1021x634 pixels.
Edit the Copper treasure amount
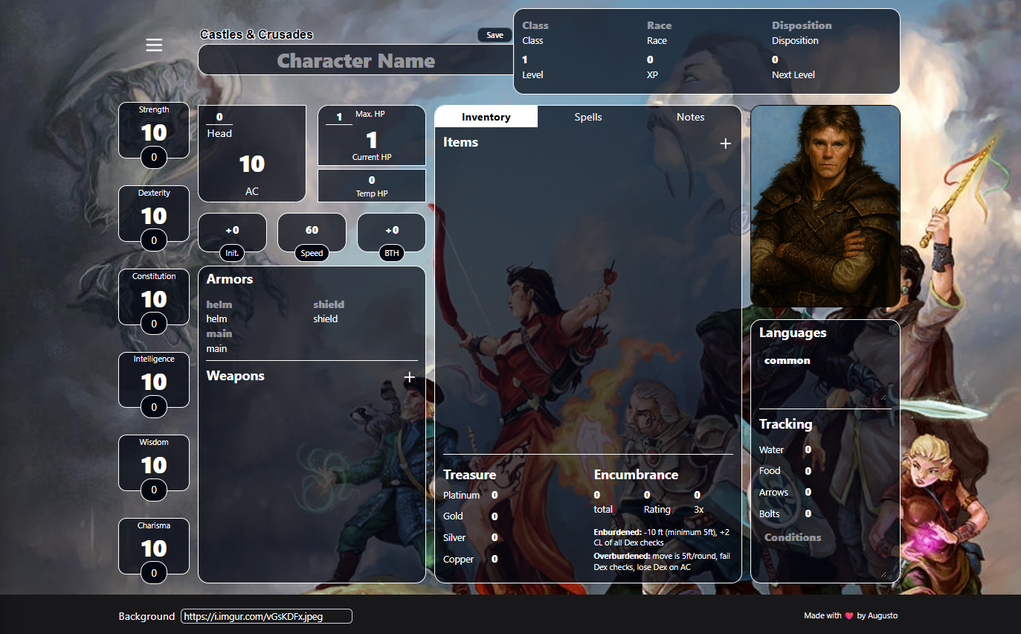point(495,560)
